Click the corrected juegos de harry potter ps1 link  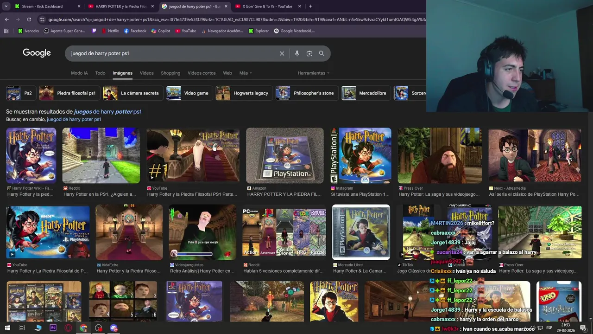[107, 112]
